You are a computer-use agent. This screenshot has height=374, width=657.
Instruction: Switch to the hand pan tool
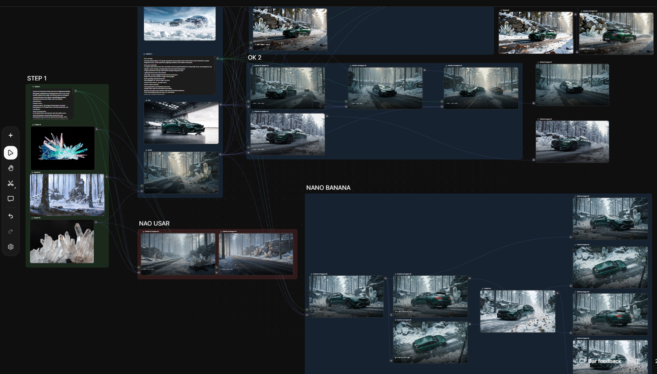point(11,168)
